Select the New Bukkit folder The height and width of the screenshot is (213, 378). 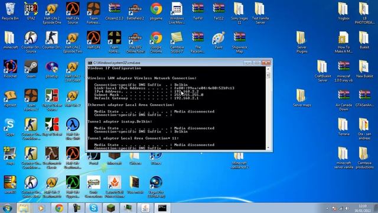pos(364,69)
